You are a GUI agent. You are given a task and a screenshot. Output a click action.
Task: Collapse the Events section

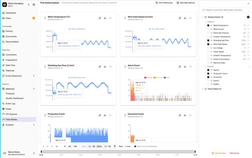[206, 66]
